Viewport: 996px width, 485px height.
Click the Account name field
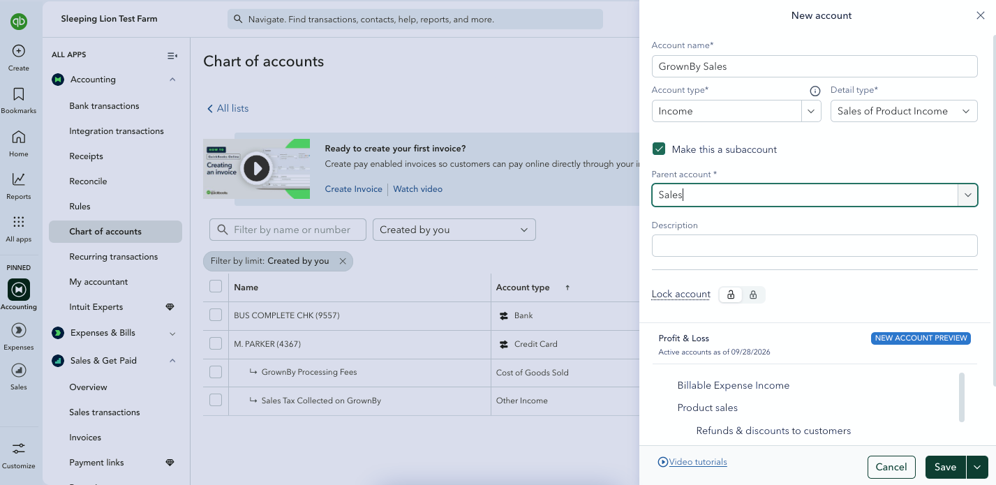pos(815,66)
